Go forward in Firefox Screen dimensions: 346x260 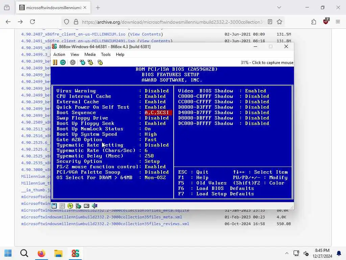[x=20, y=22]
